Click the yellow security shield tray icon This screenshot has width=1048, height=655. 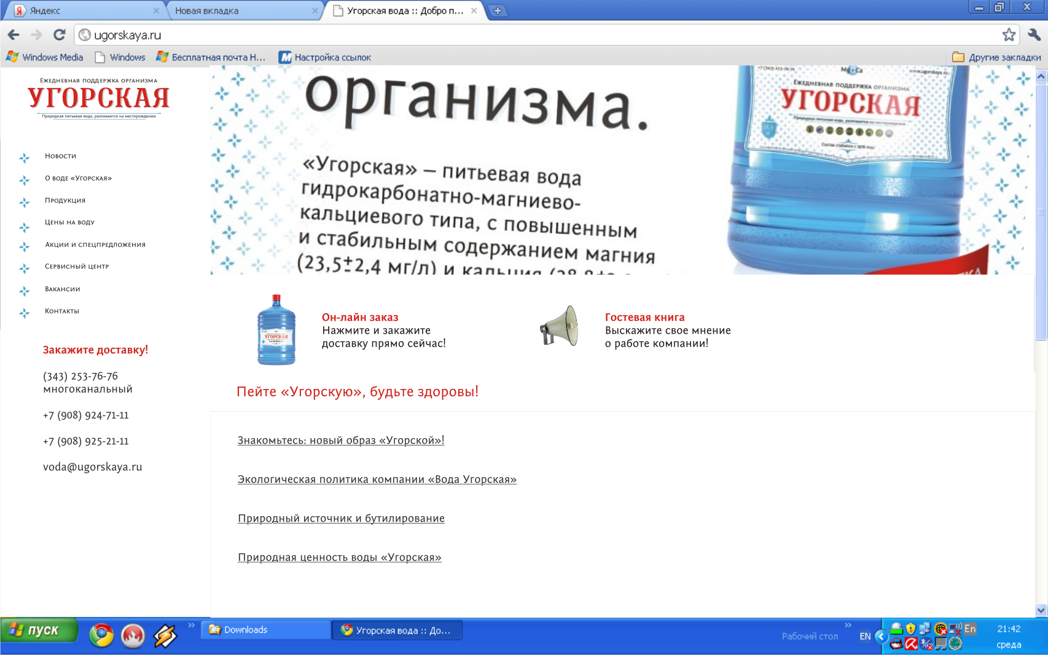click(x=910, y=629)
